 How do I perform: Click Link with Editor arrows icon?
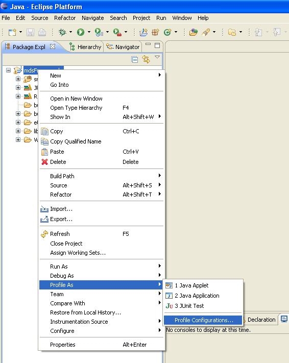(146, 59)
